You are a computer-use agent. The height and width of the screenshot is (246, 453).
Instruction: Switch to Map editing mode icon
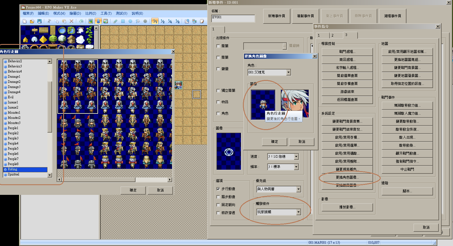pos(91,21)
